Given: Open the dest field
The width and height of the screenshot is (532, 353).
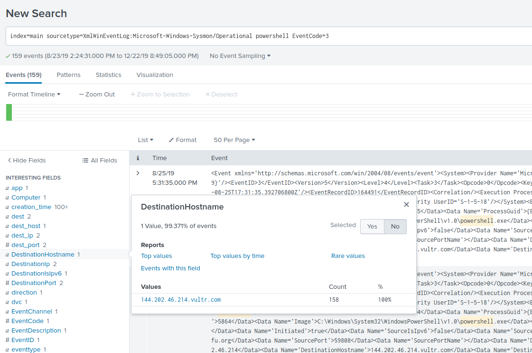Looking at the screenshot, I should click(18, 217).
